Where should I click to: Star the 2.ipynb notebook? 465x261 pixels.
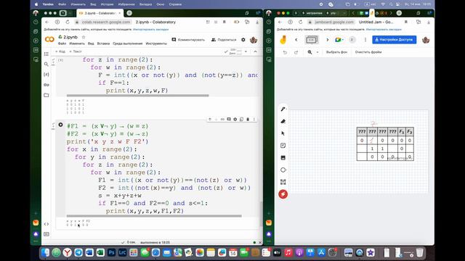(x=84, y=37)
